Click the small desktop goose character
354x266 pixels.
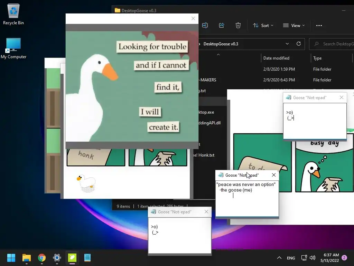tap(86, 183)
